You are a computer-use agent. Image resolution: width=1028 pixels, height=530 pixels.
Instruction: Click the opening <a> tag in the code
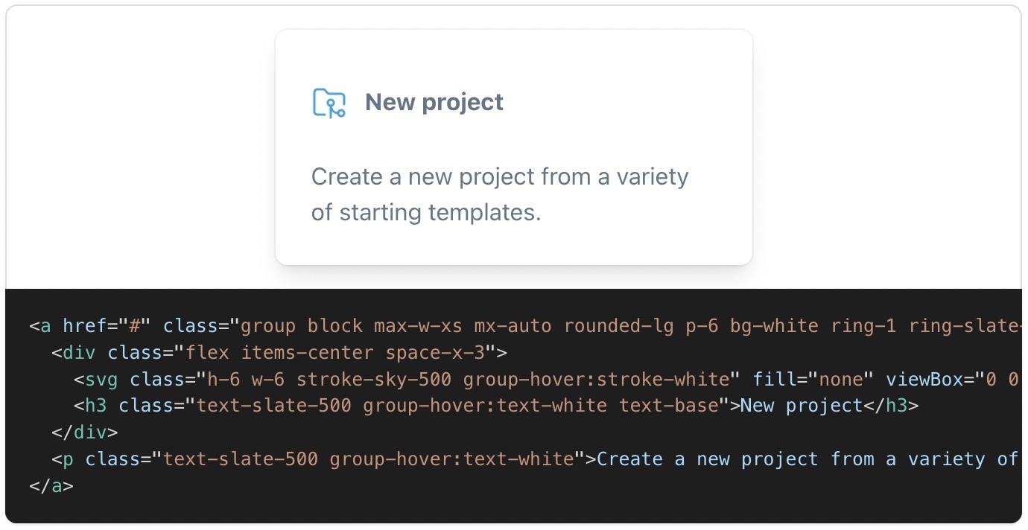40,325
